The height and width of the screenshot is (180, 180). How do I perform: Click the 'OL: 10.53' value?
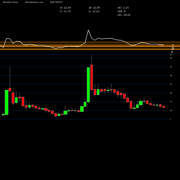(124, 15)
